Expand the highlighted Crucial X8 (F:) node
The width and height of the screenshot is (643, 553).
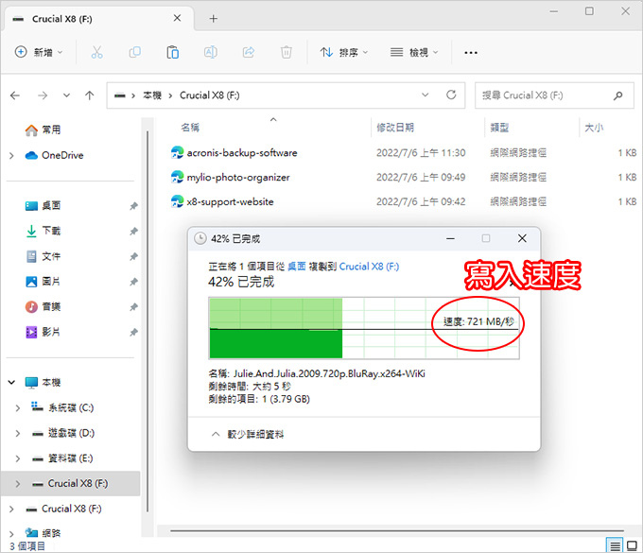[18, 484]
